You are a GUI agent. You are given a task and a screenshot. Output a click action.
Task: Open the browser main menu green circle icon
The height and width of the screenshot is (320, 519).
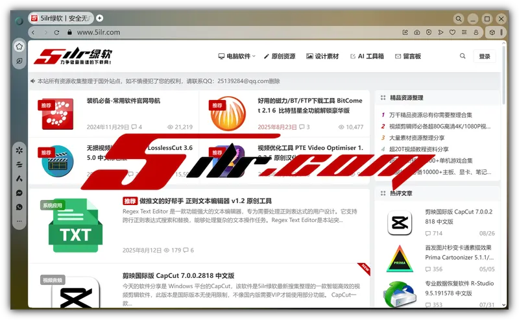[x=19, y=21]
